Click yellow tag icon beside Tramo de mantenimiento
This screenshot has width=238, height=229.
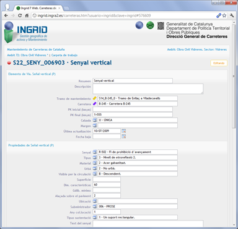pos(95,98)
